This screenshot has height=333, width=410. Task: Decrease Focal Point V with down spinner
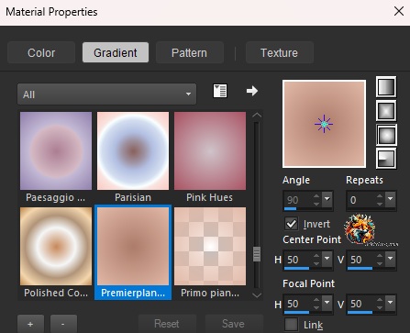(x=380, y=307)
